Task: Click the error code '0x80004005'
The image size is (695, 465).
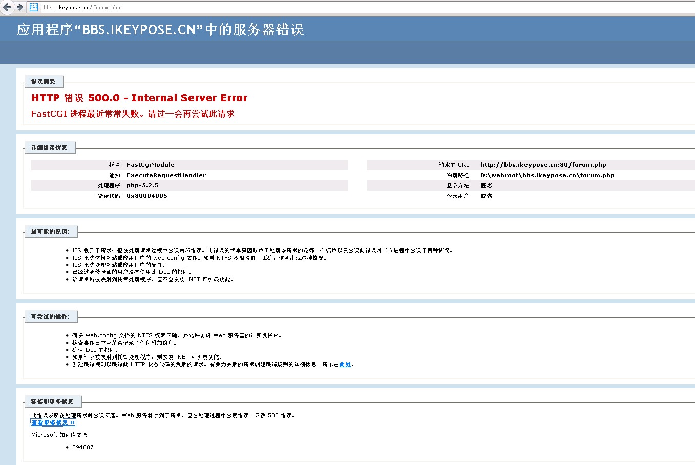Action: pos(147,196)
